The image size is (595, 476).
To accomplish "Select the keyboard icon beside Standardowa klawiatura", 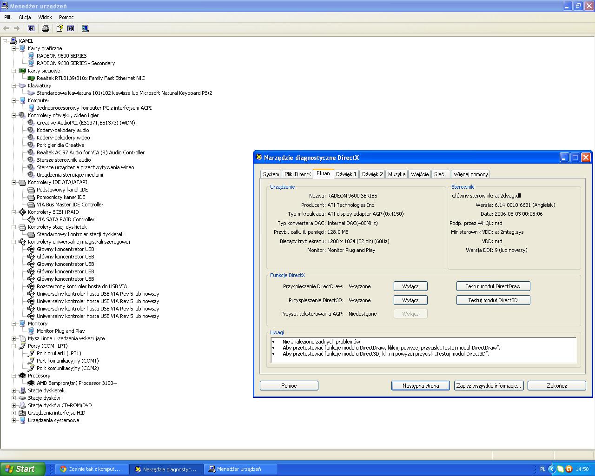I will coord(31,93).
